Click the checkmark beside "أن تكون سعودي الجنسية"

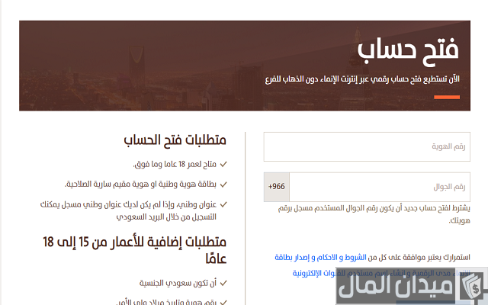(223, 283)
